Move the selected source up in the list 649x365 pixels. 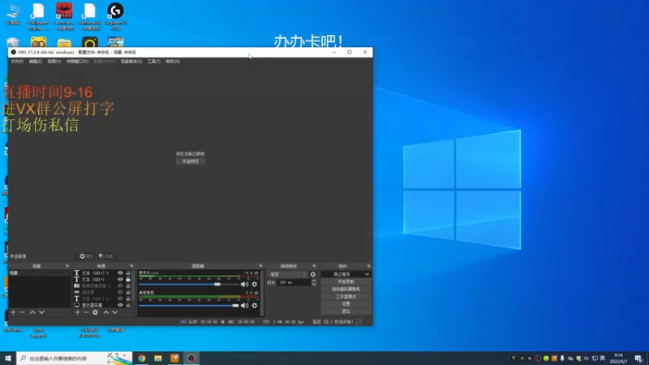tap(106, 312)
